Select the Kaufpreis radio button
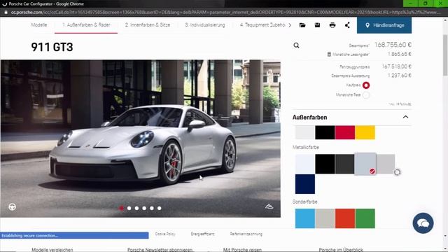The height and width of the screenshot is (252, 448). tap(366, 85)
